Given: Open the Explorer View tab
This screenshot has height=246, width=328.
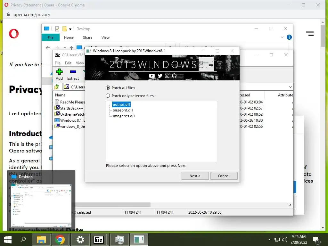Looking at the screenshot, I should coord(105,37).
